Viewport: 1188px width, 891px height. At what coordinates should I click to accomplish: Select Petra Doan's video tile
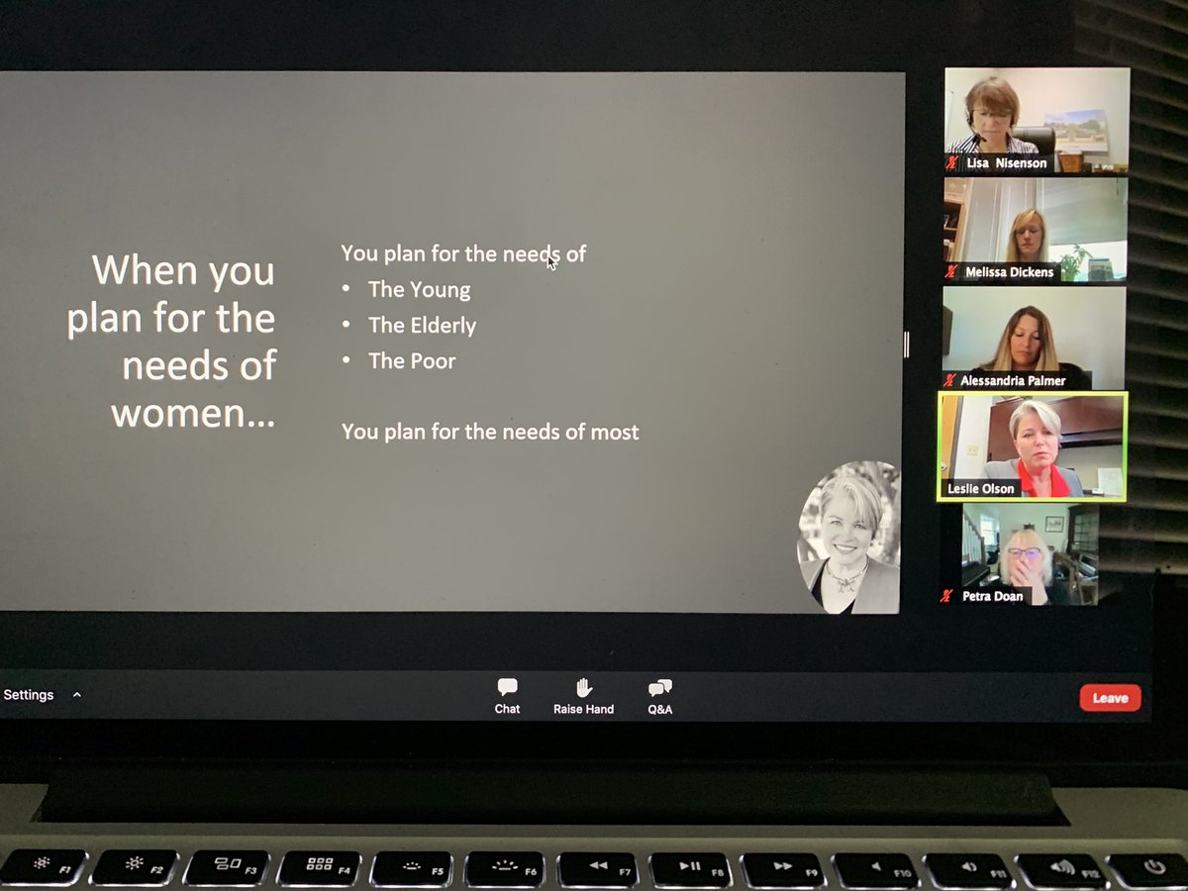click(x=1031, y=554)
